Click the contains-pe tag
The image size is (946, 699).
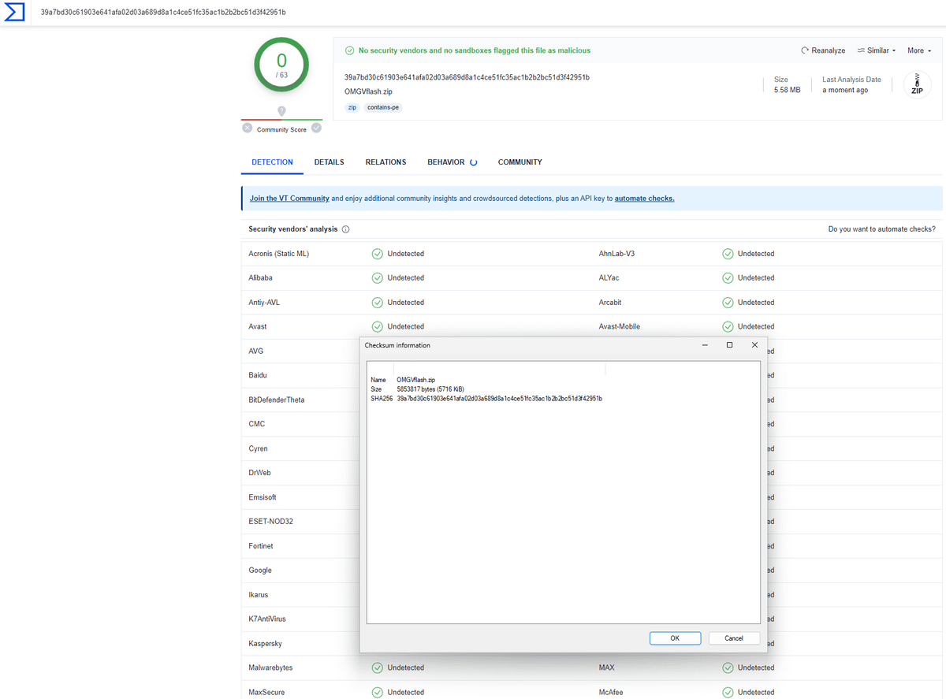tap(383, 107)
